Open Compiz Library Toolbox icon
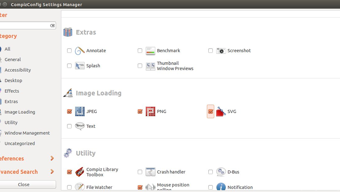 [80, 172]
